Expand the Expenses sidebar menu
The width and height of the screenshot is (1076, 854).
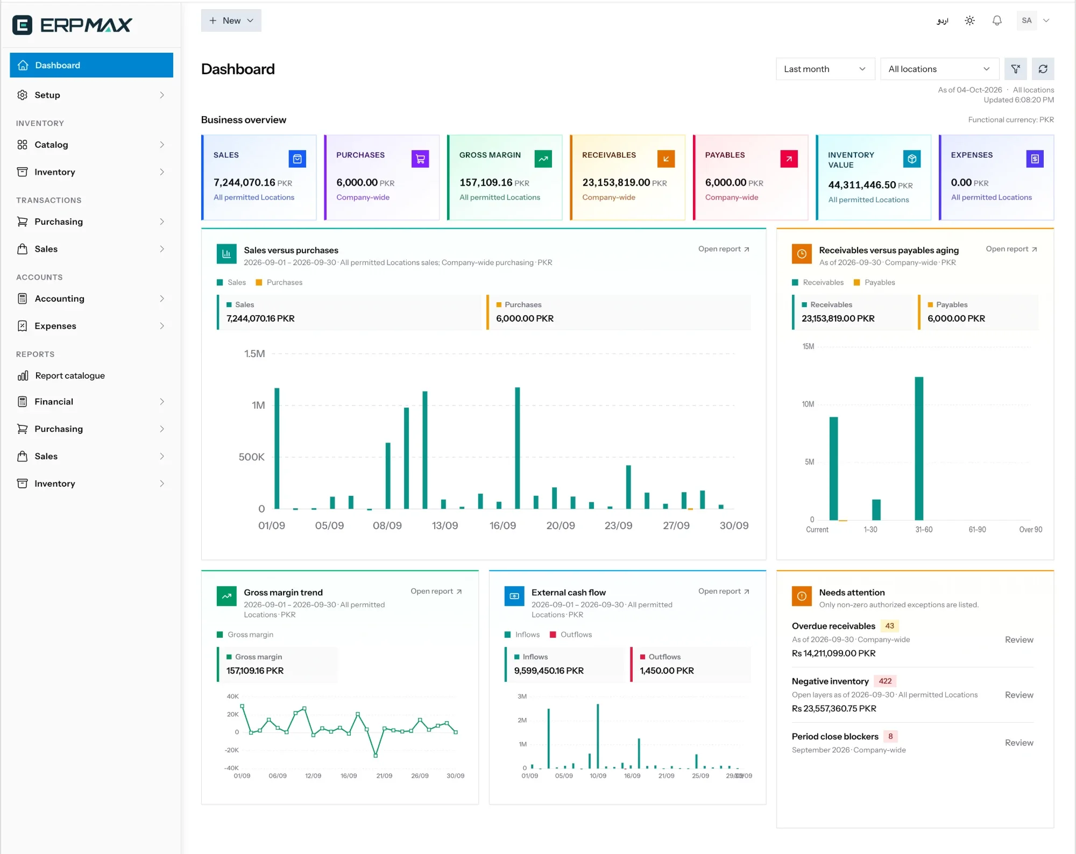(91, 326)
